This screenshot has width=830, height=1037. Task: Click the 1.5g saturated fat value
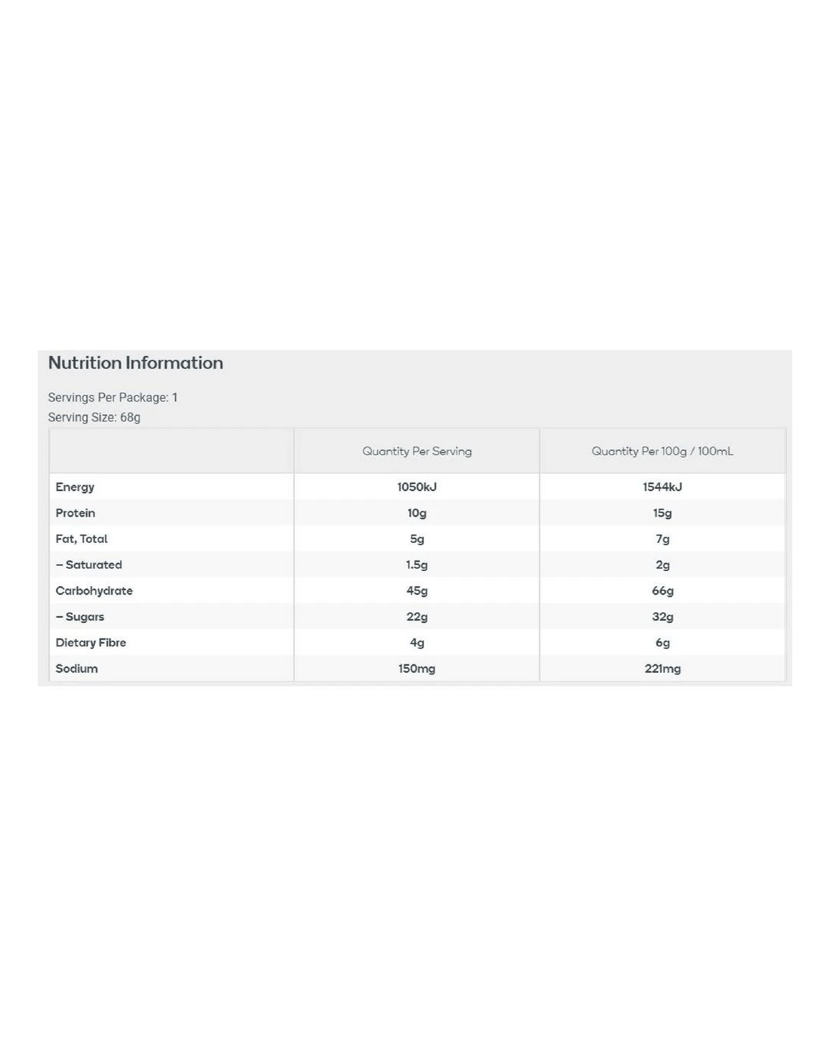[417, 565]
